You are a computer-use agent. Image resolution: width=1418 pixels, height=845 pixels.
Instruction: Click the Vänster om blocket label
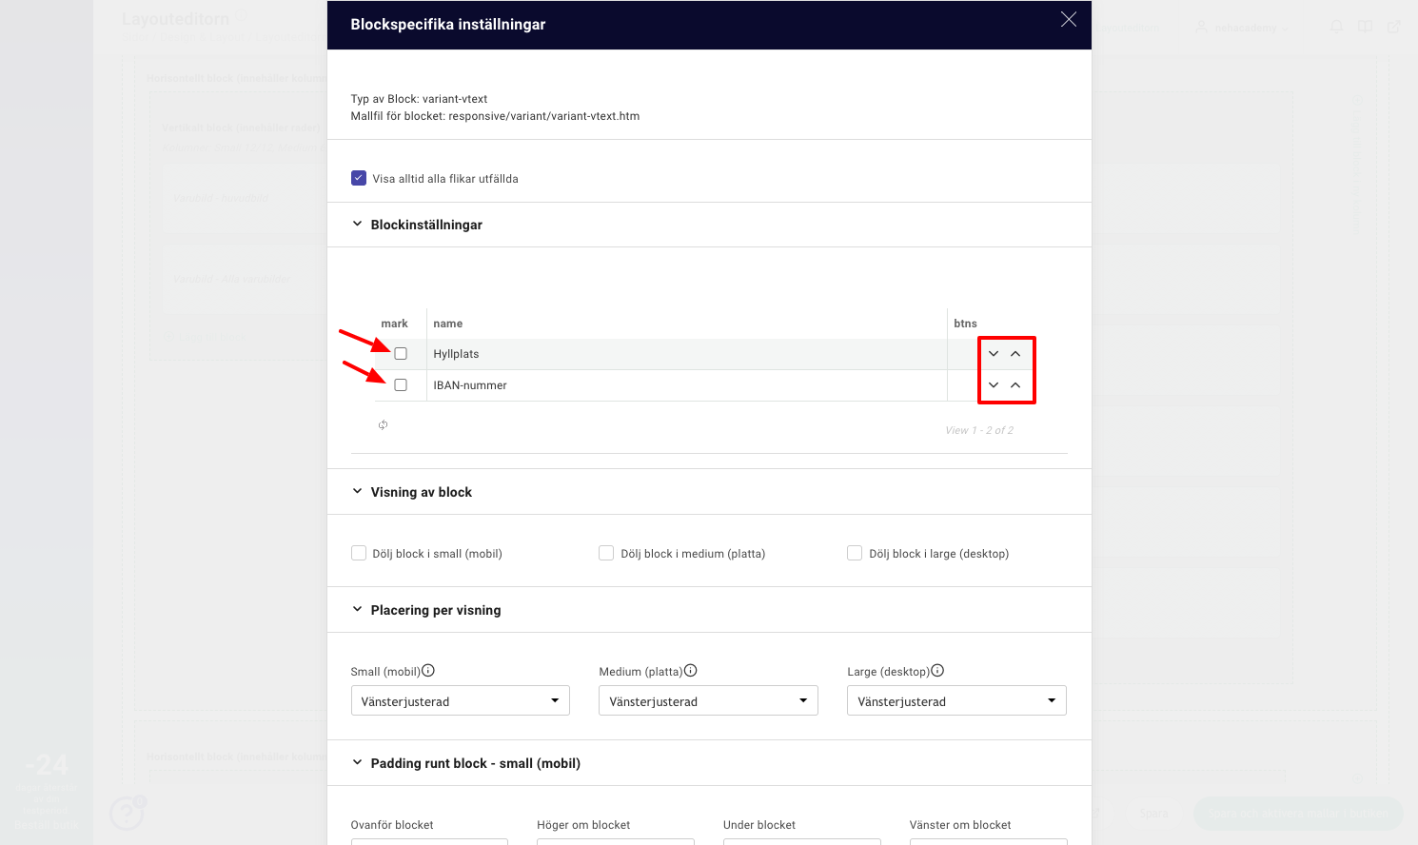pos(960,825)
